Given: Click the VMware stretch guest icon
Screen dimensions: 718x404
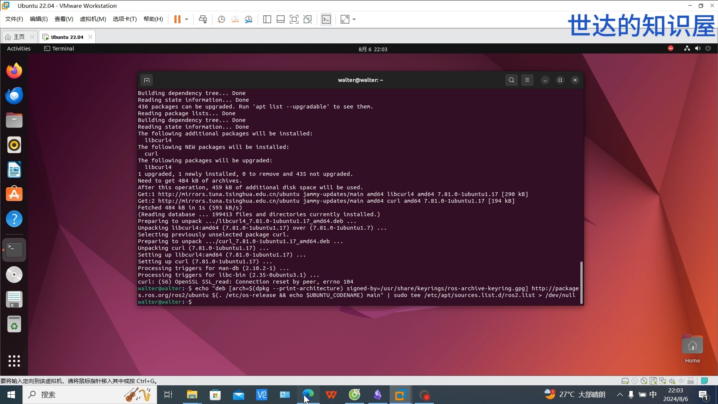Looking at the screenshot, I should (x=345, y=19).
